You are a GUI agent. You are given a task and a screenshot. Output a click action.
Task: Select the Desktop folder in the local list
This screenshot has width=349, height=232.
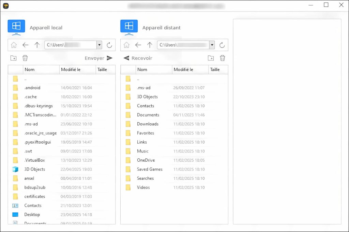33,214
